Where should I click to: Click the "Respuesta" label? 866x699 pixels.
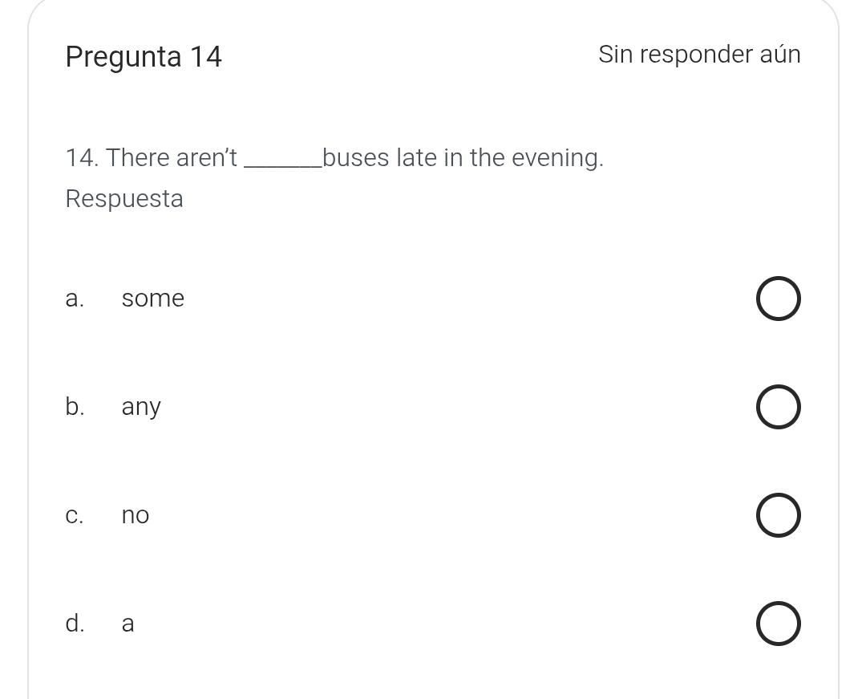[124, 199]
